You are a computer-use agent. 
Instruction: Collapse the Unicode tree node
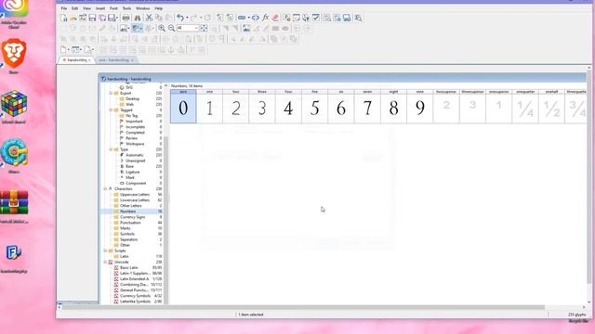click(105, 262)
